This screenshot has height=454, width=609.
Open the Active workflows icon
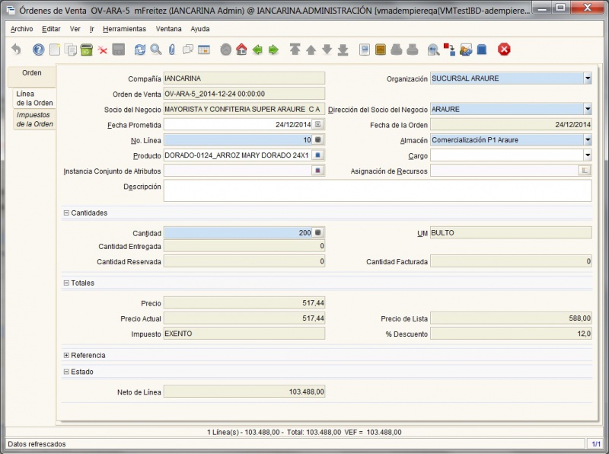pyautogui.click(x=450, y=50)
